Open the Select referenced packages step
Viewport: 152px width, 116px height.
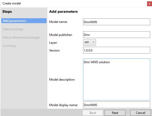pos(21,37)
